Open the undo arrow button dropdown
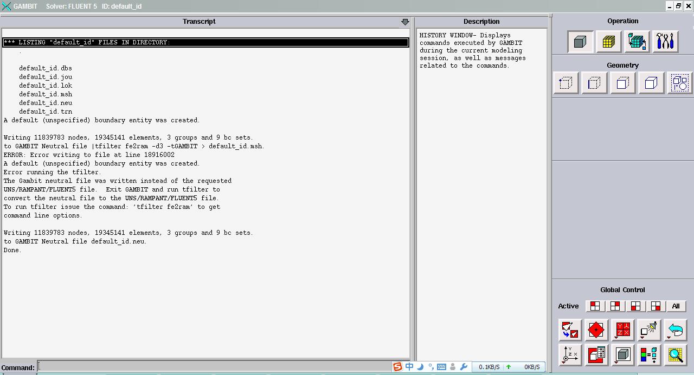Screen dimensions: 694x375 tap(675, 330)
